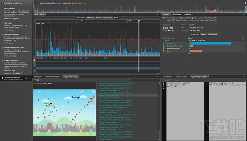Click the selected-frame marker on the timeline ruler
The image size is (247, 141).
click(139, 20)
